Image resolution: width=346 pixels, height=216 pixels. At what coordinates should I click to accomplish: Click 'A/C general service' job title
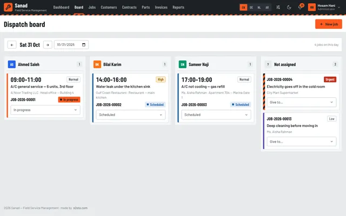42,86
